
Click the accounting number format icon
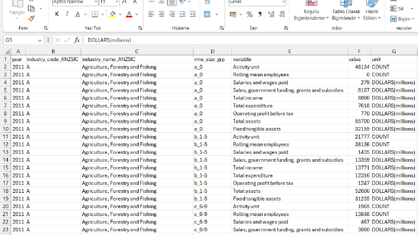coord(233,14)
